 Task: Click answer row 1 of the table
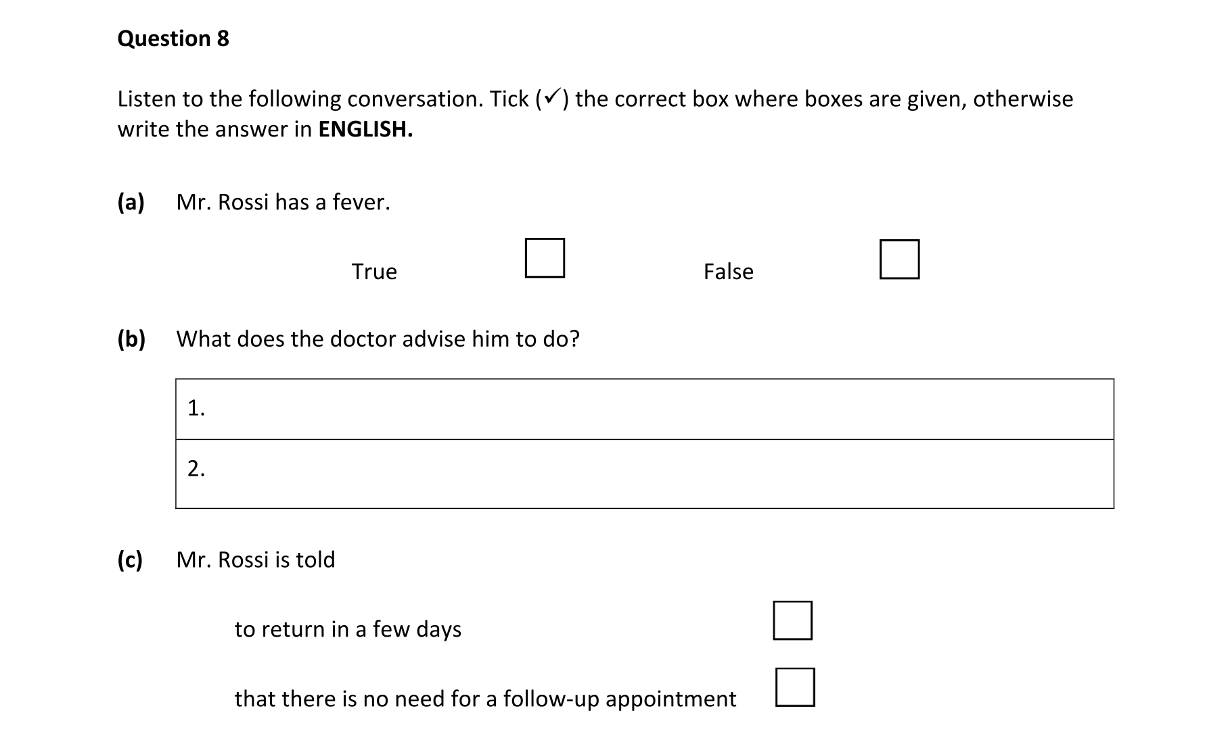(644, 410)
